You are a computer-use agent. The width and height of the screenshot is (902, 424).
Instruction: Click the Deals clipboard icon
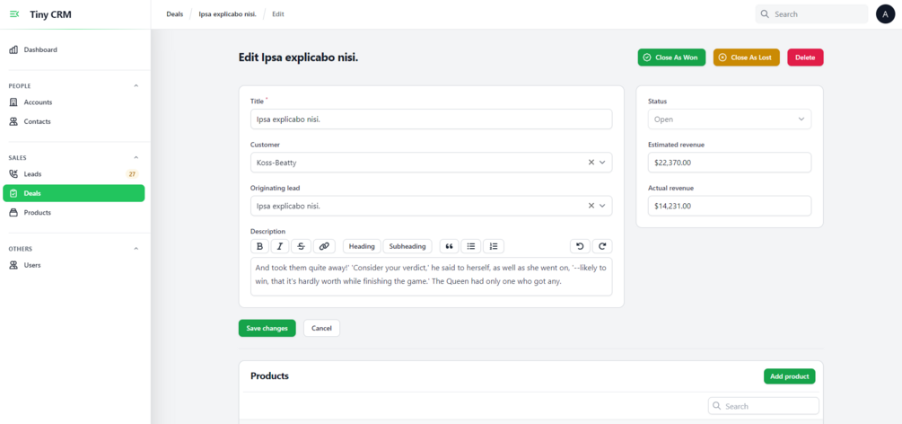tap(13, 193)
